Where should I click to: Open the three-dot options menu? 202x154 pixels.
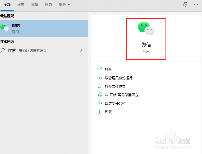point(196,5)
